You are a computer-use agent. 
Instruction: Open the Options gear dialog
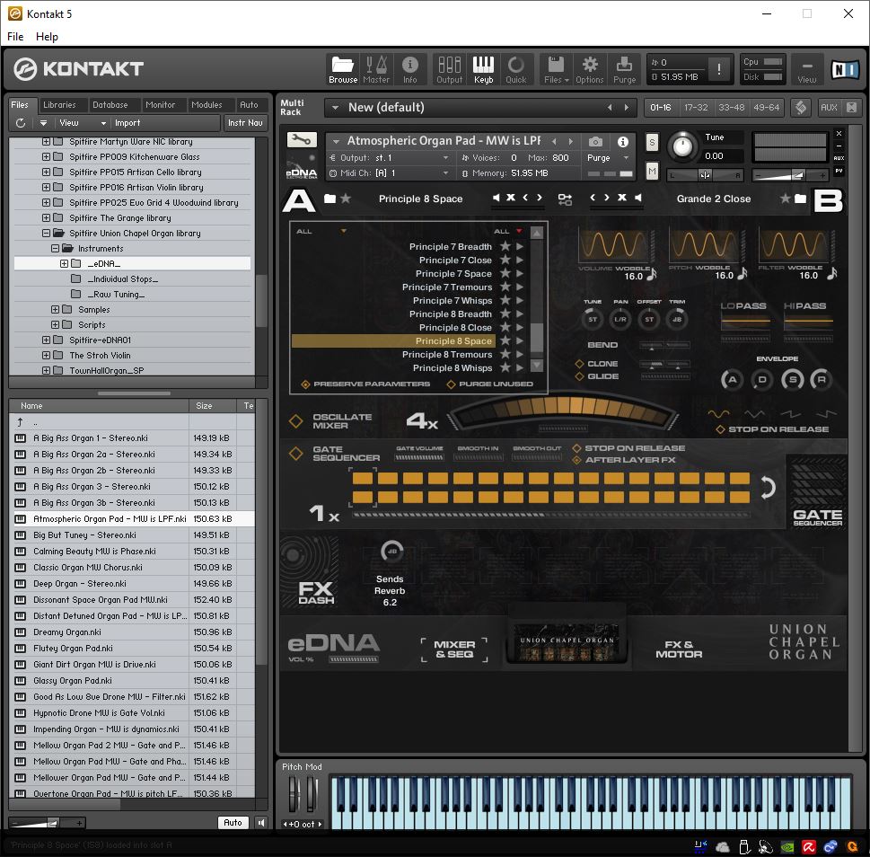click(x=590, y=69)
